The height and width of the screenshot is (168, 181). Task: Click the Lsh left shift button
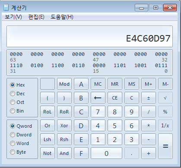coord(48,139)
